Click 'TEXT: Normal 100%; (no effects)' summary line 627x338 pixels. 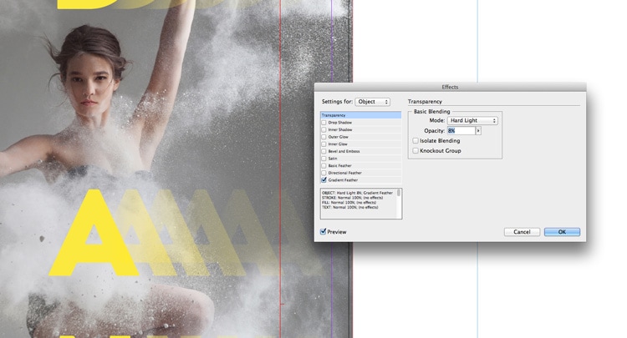(350, 207)
